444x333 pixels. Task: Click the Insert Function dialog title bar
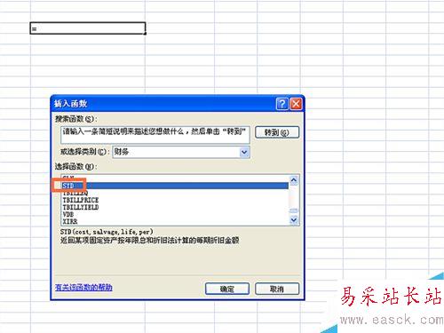point(178,104)
